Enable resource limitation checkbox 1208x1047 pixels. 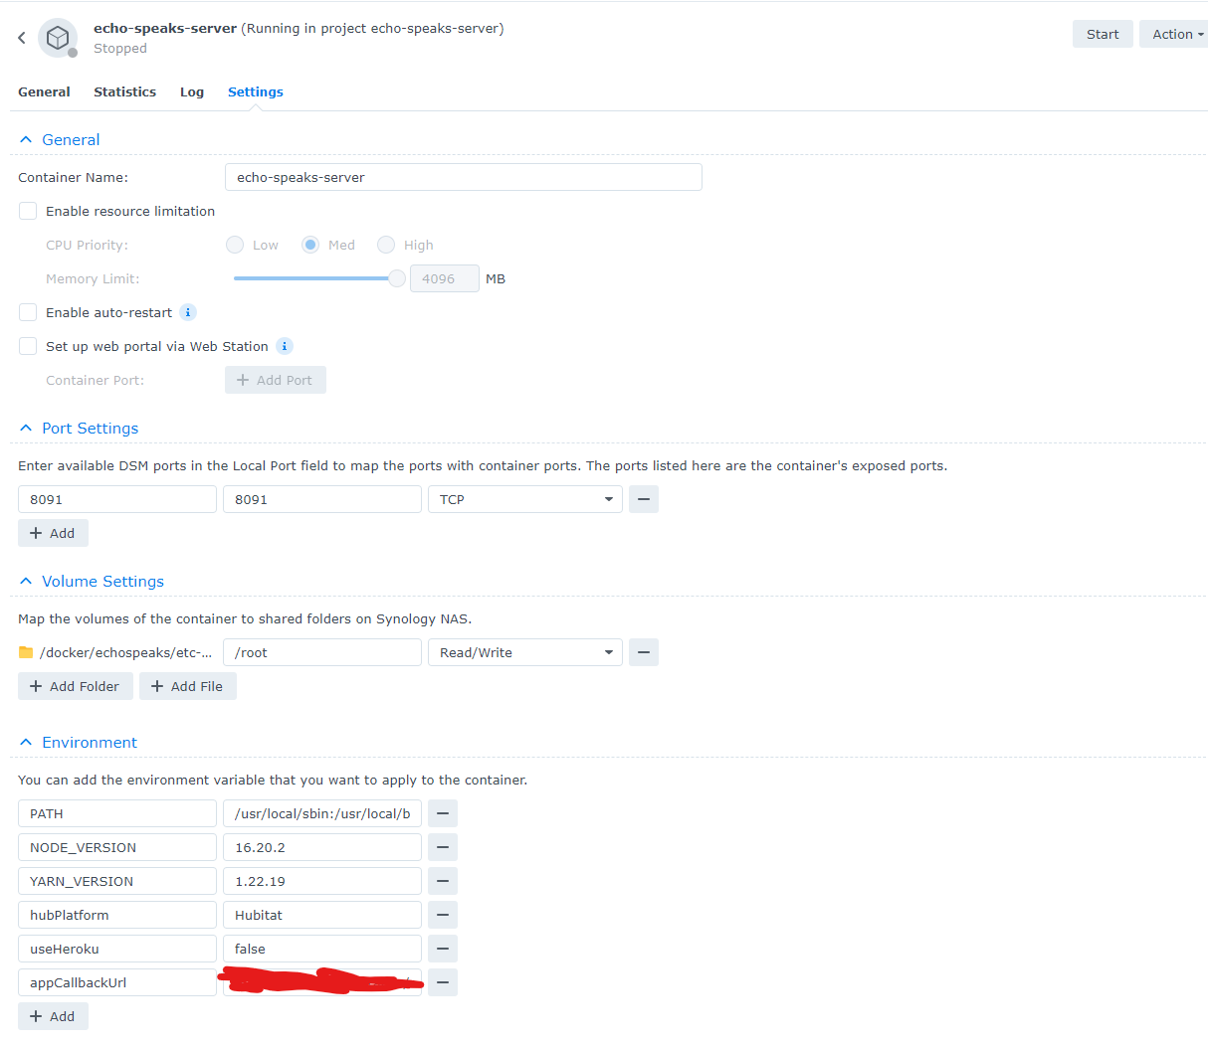28,211
